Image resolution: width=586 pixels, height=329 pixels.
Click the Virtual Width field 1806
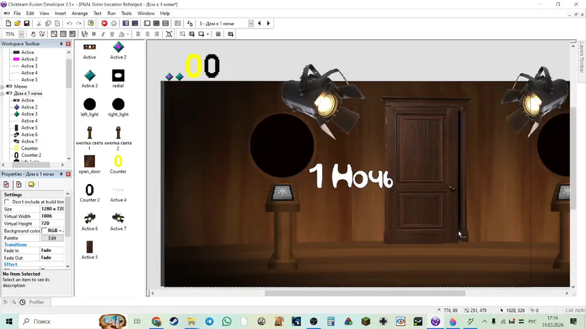click(52, 216)
